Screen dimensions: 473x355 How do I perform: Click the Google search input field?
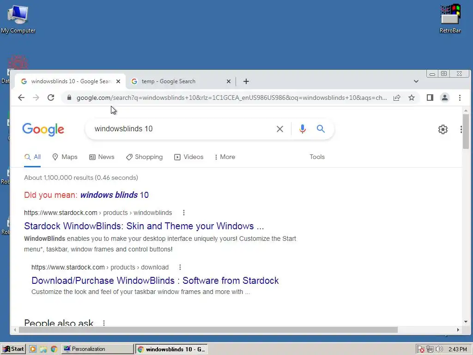click(181, 129)
